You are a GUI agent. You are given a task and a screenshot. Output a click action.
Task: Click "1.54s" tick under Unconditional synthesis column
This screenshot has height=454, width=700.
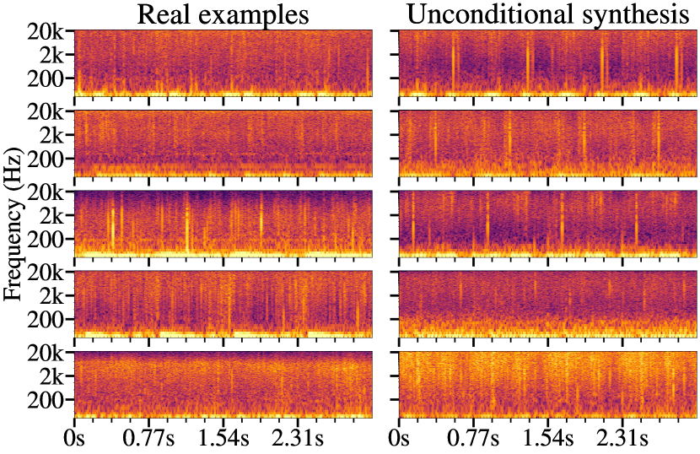547,438
